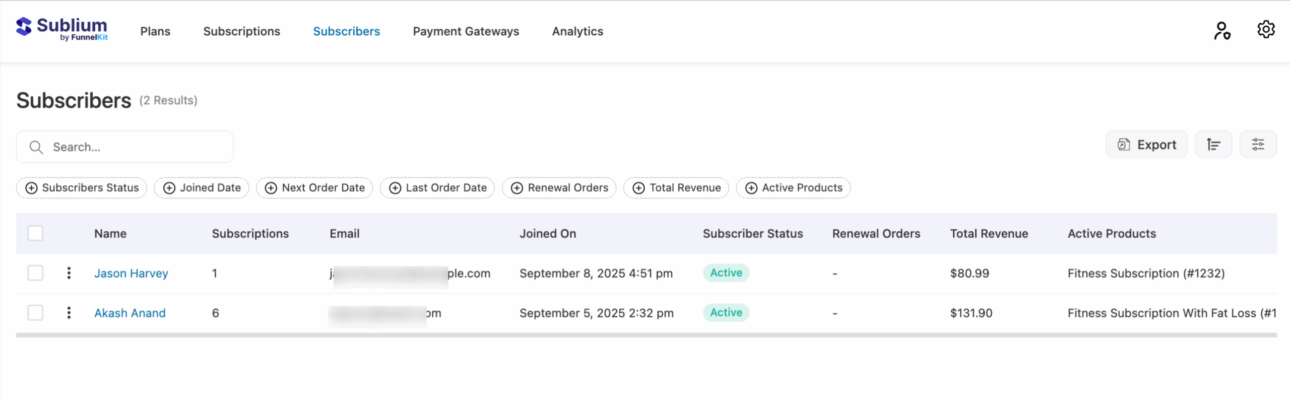Screen dimensions: 1290x399
Task: Open the user account icon
Action: pos(1221,31)
